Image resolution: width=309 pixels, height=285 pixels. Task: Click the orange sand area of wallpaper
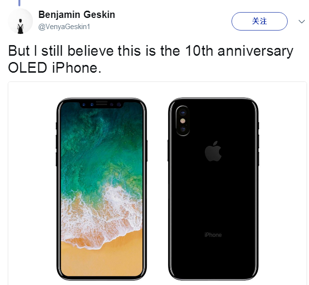[102, 260]
